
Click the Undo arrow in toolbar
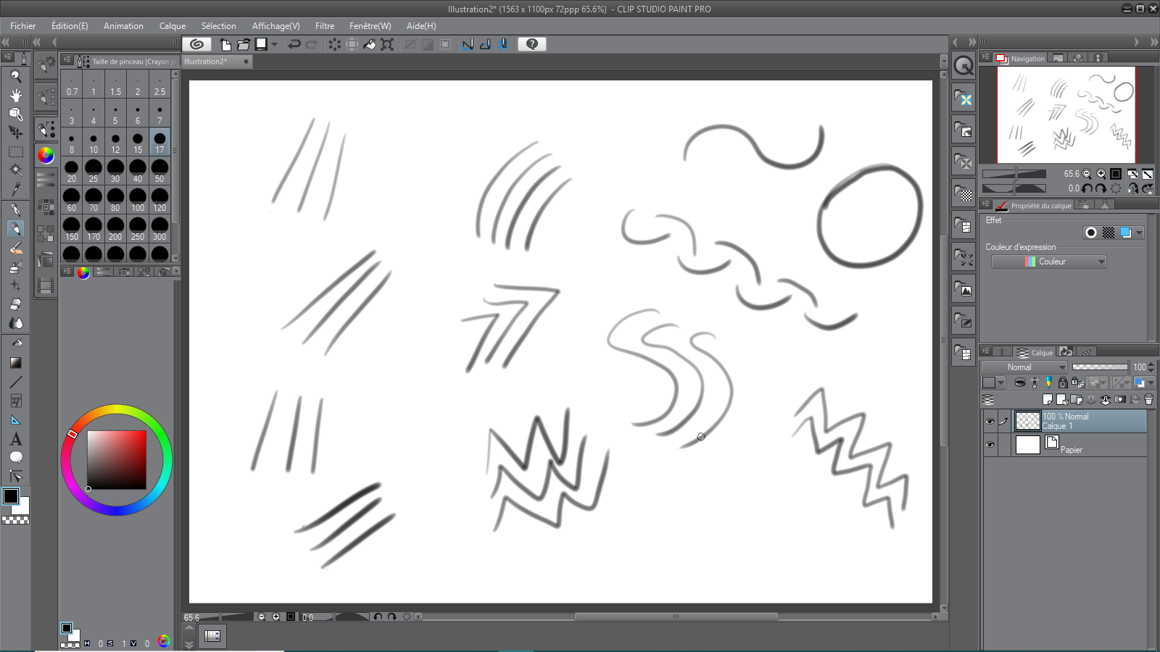pos(294,44)
